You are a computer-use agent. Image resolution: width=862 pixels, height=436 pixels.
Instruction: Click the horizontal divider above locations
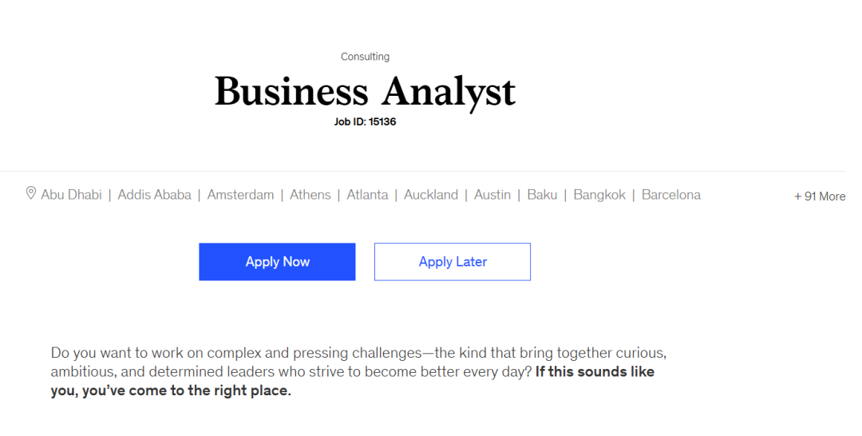[x=423, y=172]
